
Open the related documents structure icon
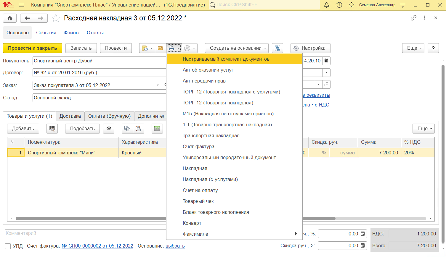[277, 48]
